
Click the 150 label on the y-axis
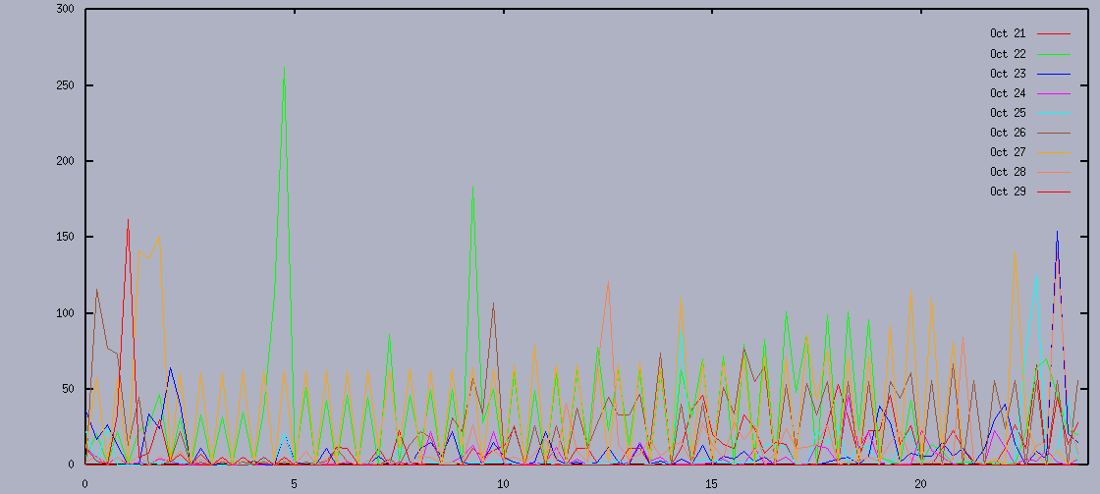pyautogui.click(x=66, y=237)
